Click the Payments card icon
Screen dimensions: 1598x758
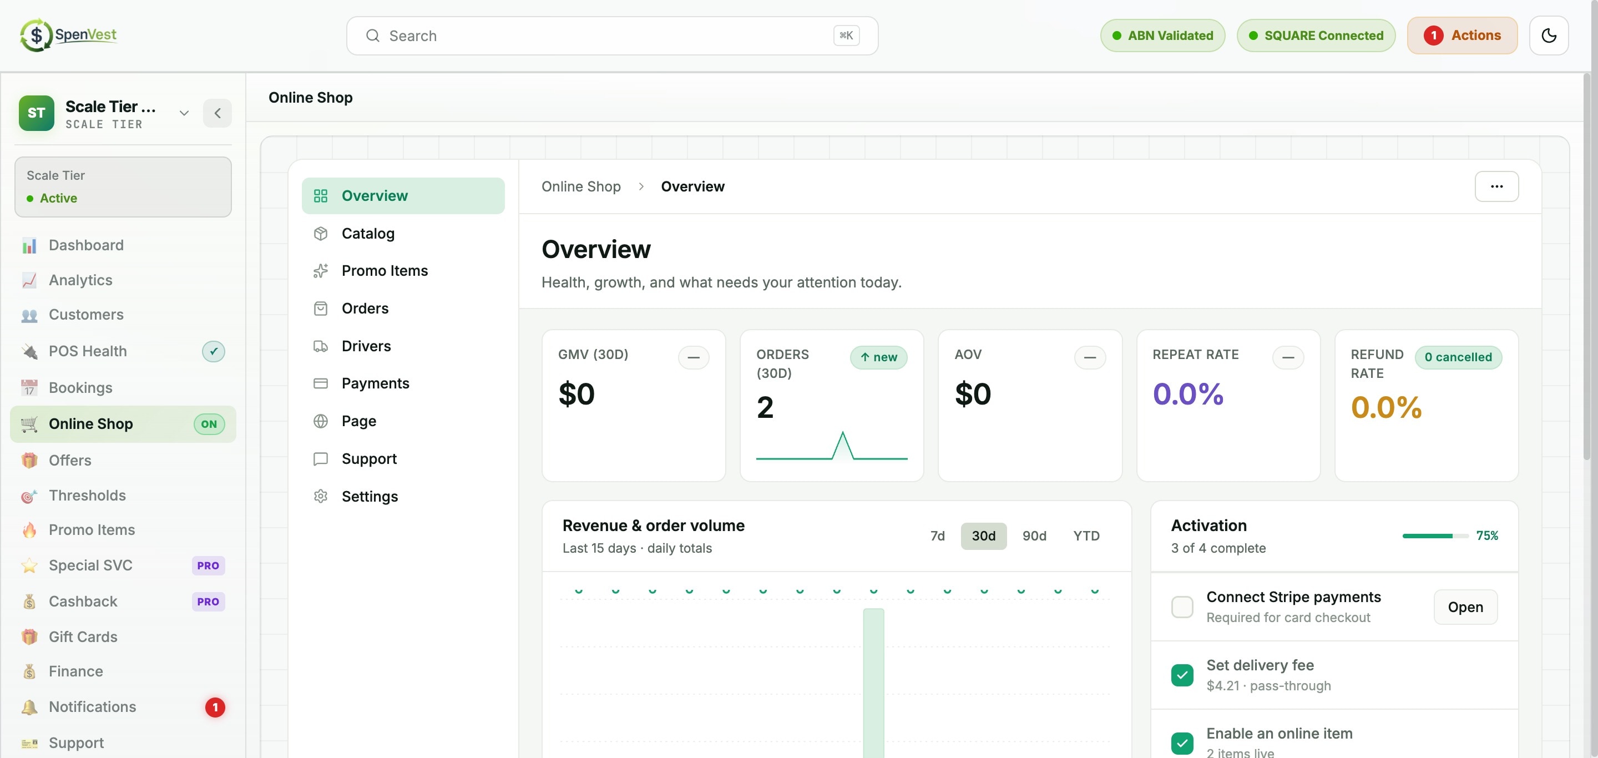click(320, 384)
